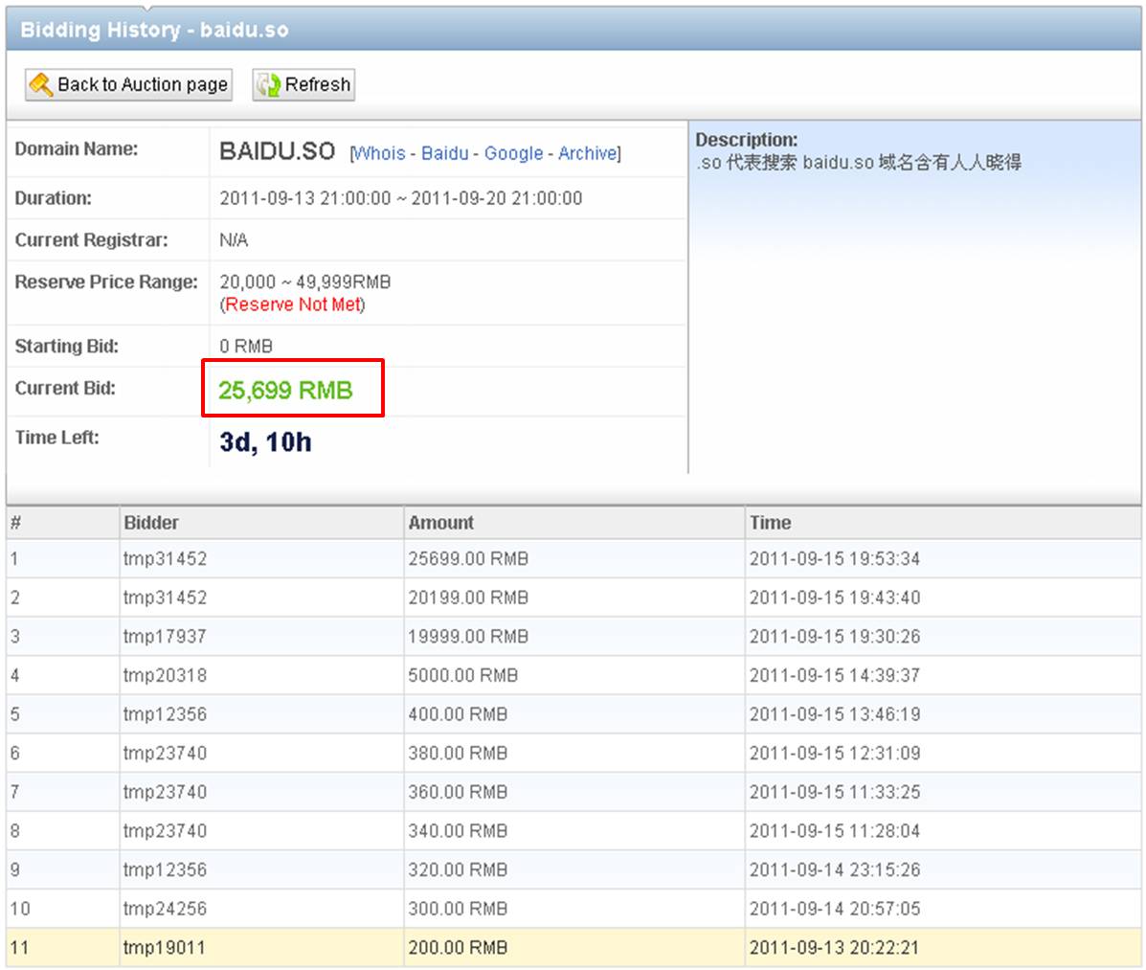Click the green Refresh arrows icon
The height and width of the screenshot is (970, 1146).
269,85
